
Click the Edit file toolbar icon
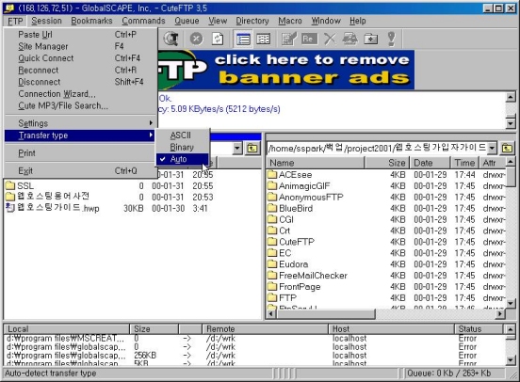[289, 39]
